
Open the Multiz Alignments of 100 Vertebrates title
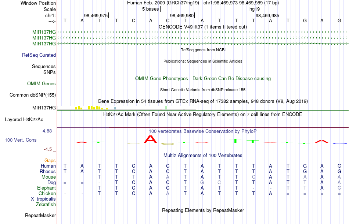203,156
